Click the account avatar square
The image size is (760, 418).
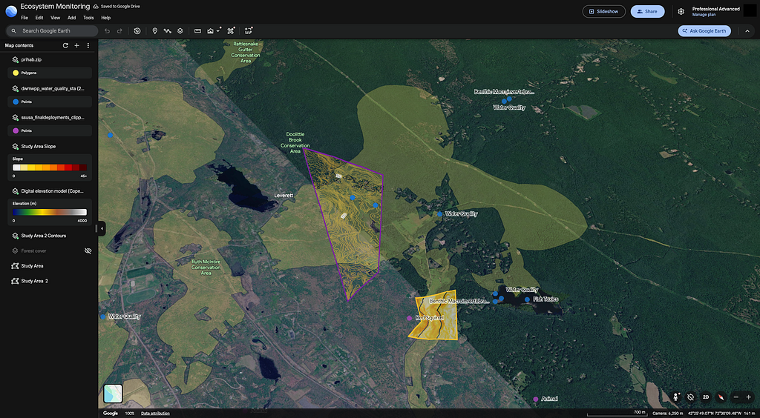pos(750,10)
